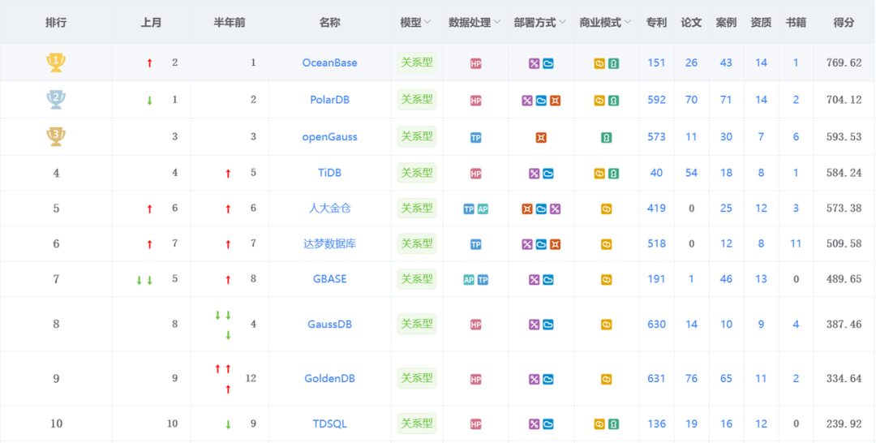Click PolarDB patent count 592
The image size is (876, 443).
656,100
